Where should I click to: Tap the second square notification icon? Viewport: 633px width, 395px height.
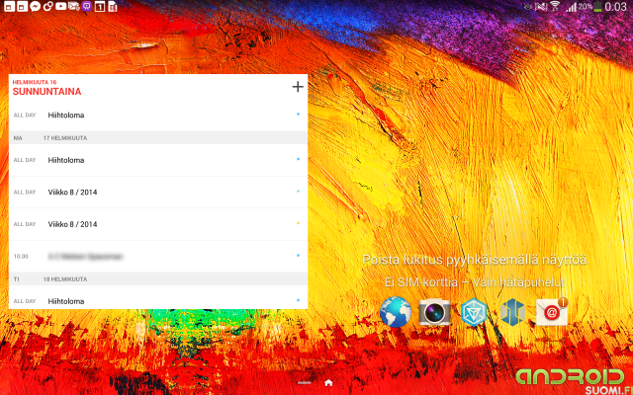[x=22, y=6]
